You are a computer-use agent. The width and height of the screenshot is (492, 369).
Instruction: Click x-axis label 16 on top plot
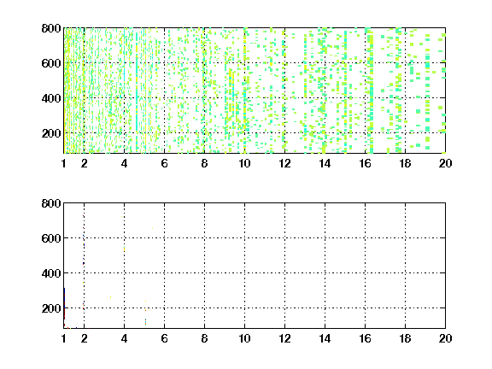pyautogui.click(x=365, y=163)
